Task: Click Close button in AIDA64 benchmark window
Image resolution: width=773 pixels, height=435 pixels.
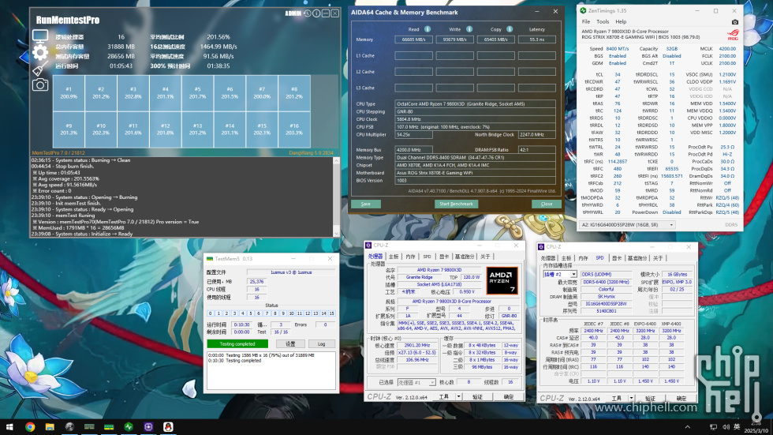Action: point(546,204)
